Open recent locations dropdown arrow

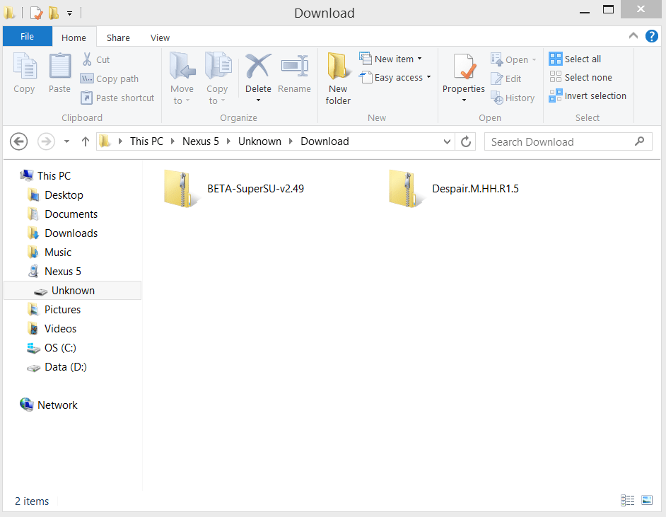66,142
